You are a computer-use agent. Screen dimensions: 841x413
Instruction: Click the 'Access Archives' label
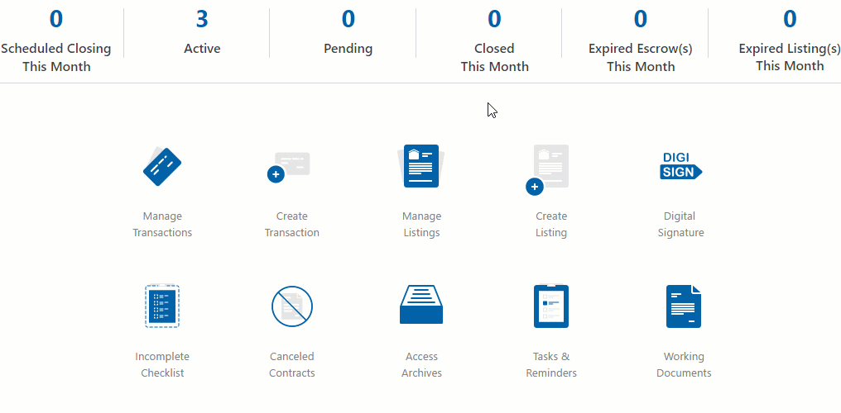421,364
